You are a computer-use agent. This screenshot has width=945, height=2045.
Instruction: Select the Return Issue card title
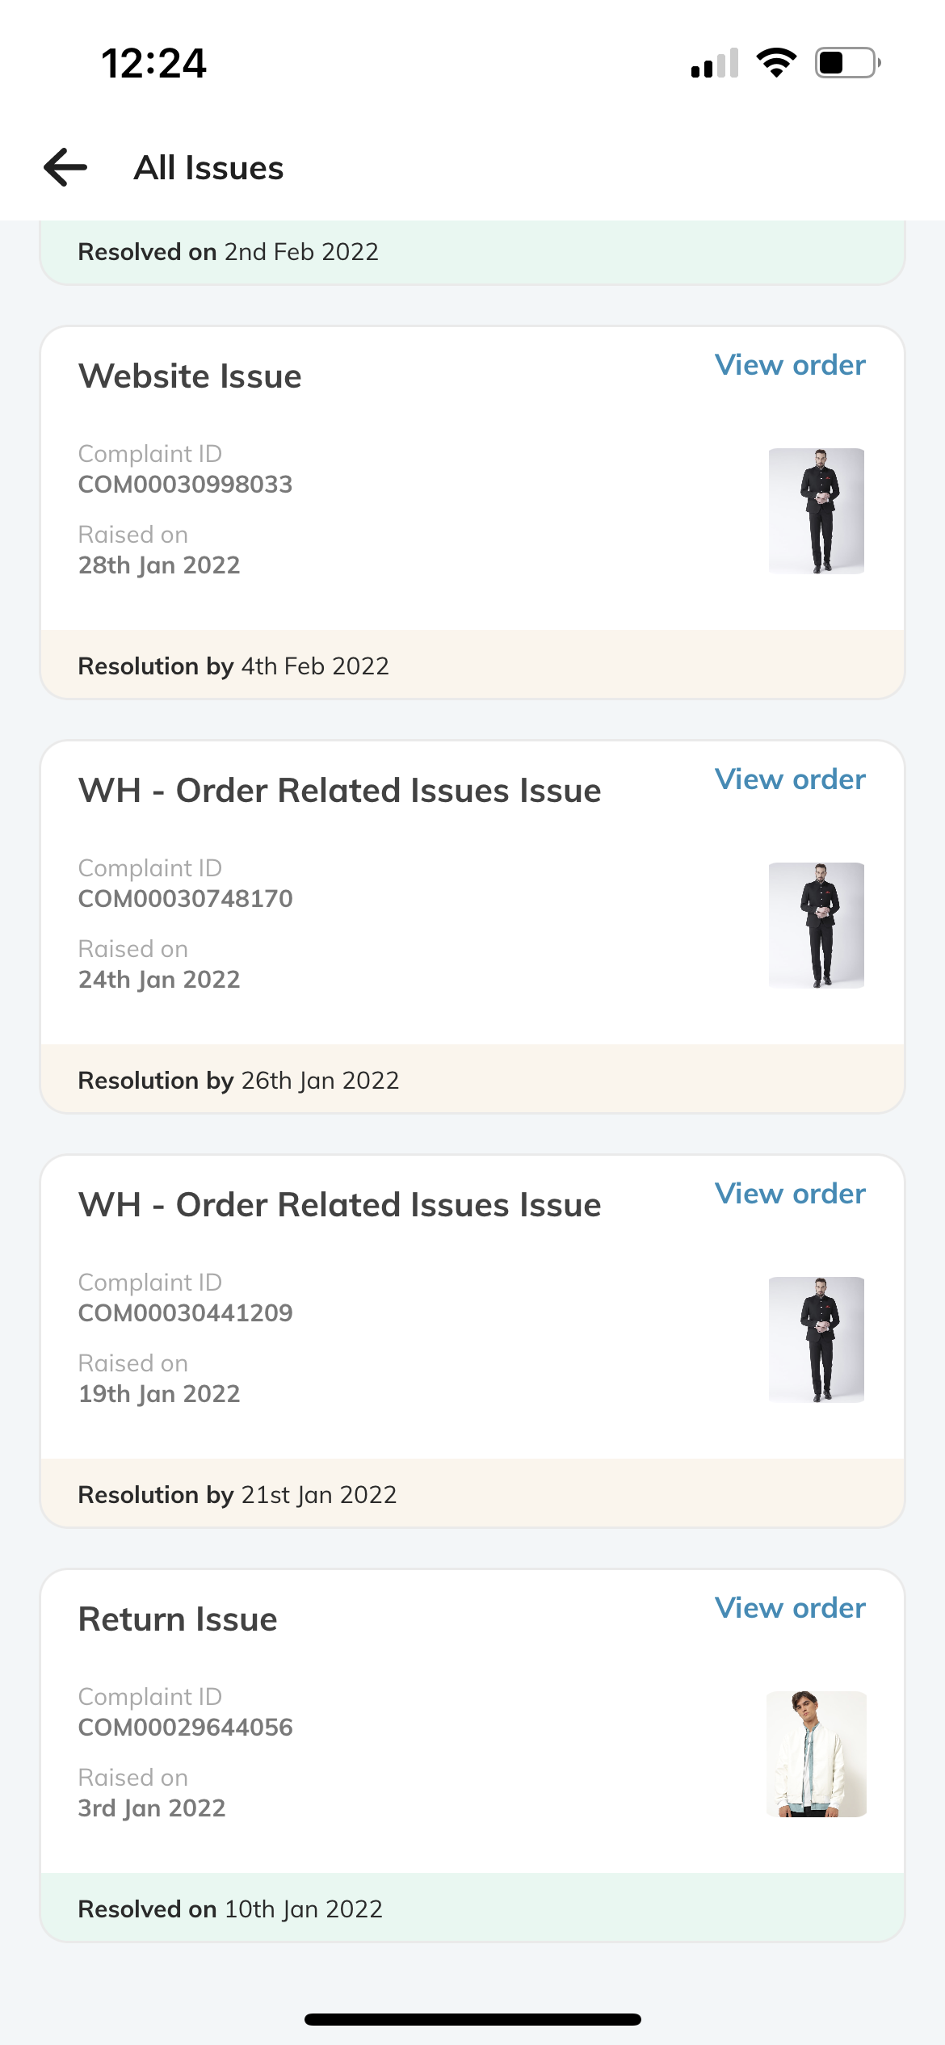coord(178,1619)
